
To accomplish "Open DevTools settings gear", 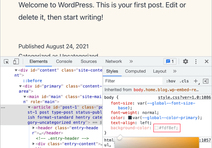I will tap(185, 62).
